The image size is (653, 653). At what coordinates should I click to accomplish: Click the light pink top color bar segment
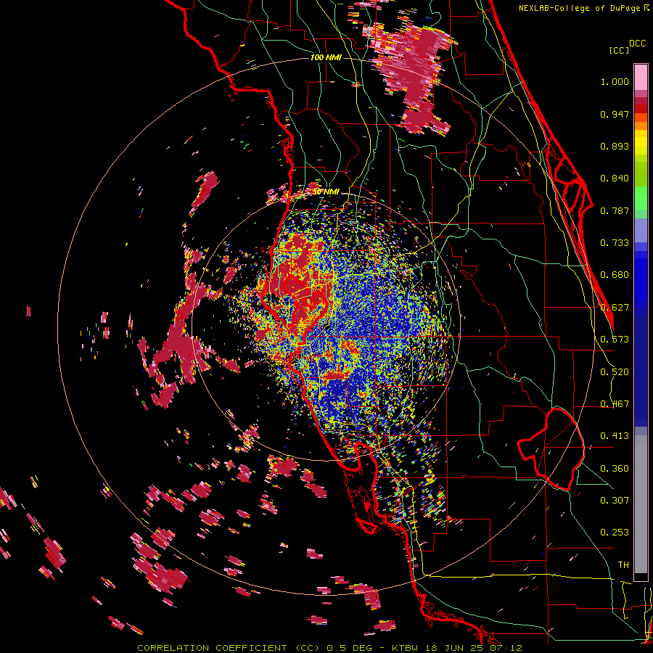pyautogui.click(x=641, y=78)
